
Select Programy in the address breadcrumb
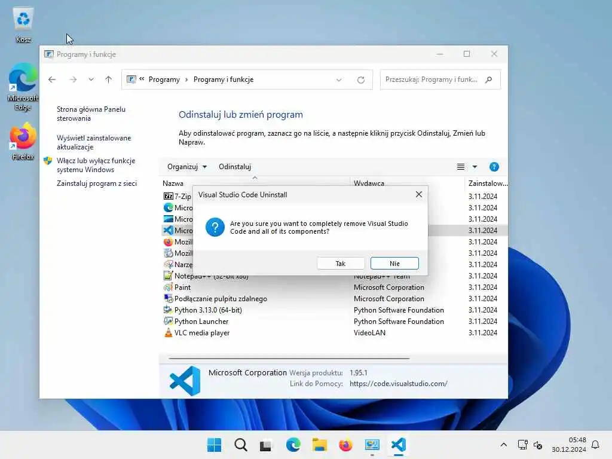pos(164,79)
